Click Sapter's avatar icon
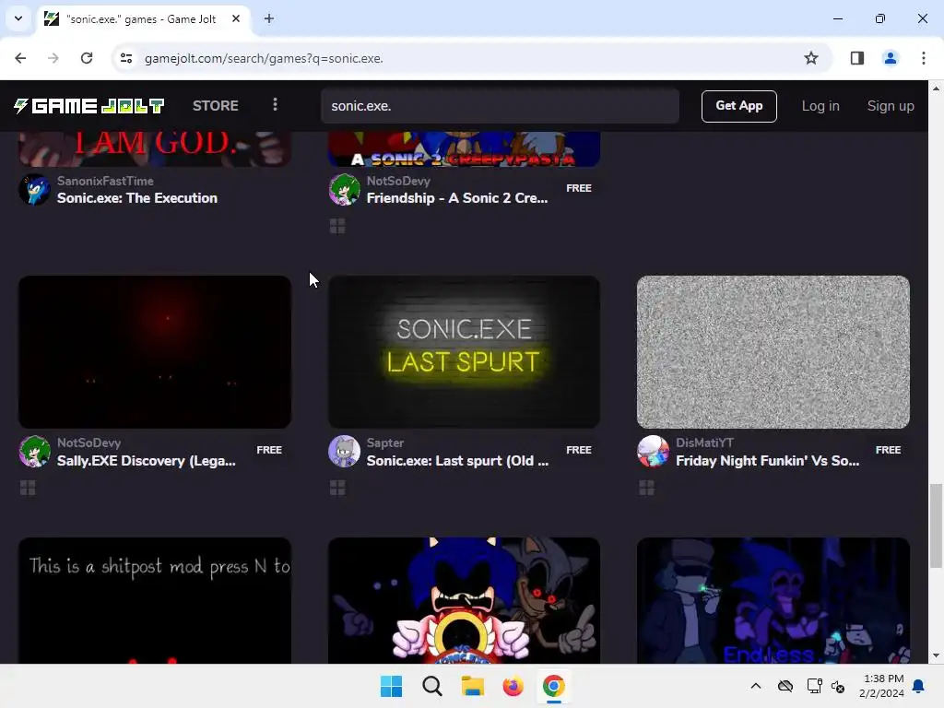 pos(345,452)
